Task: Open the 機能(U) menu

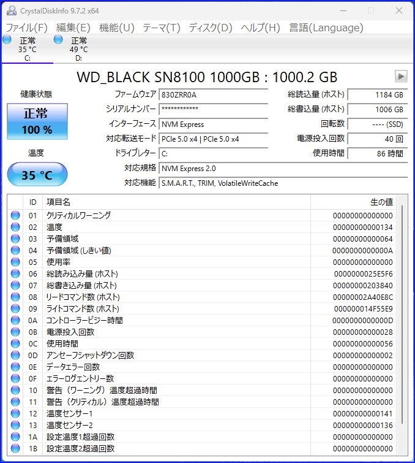Action: (x=117, y=28)
